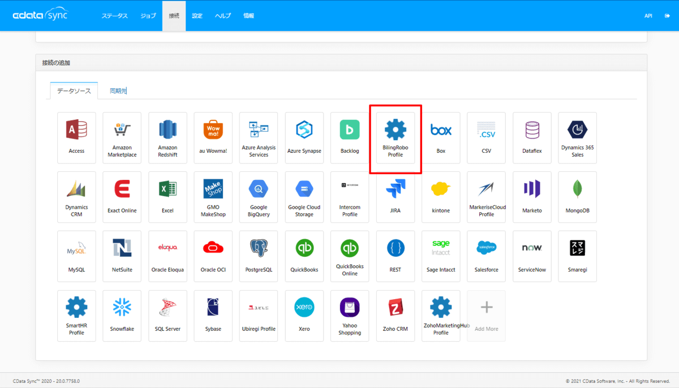Choose the Marketo connector
679x388 pixels.
click(x=532, y=197)
